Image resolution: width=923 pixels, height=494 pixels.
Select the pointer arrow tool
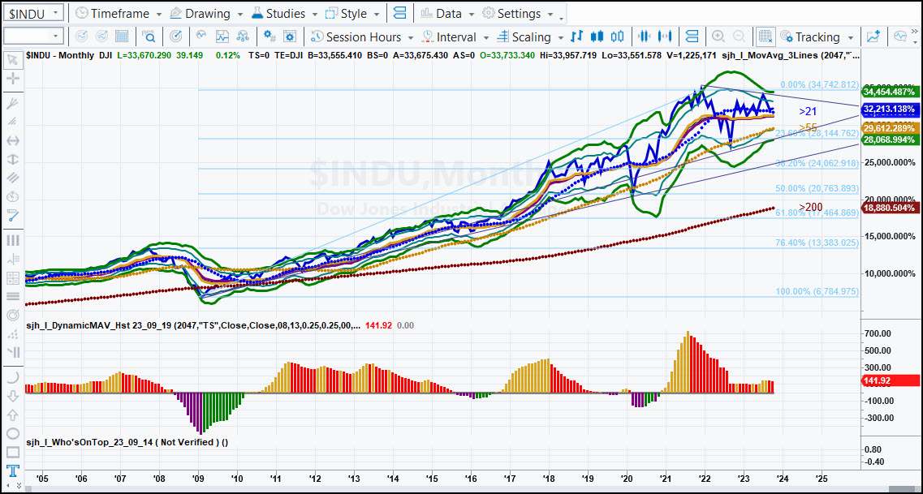(x=12, y=60)
